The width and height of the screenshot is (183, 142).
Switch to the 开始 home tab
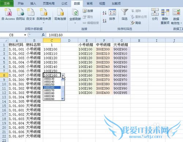tap(20, 3)
